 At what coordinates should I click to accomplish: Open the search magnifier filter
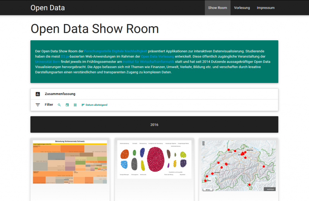[x=59, y=105]
